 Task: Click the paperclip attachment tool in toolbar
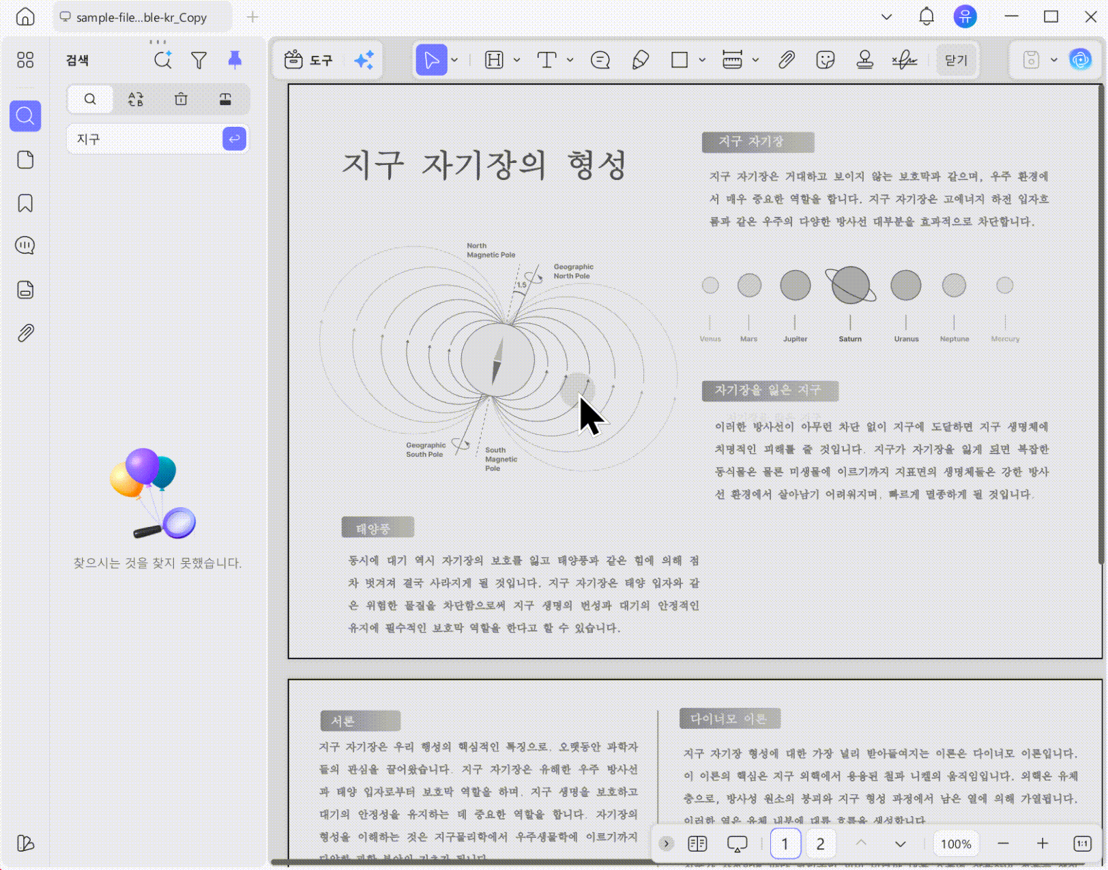pyautogui.click(x=787, y=60)
